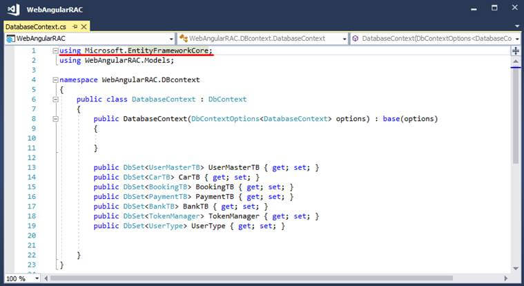524x286 pixels.
Task: Collapse the namespace block on line 4
Action: [x=55, y=80]
